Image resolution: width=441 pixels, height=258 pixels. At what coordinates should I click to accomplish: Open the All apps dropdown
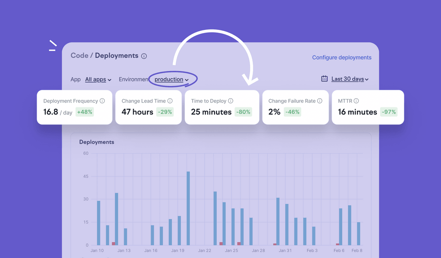(98, 80)
